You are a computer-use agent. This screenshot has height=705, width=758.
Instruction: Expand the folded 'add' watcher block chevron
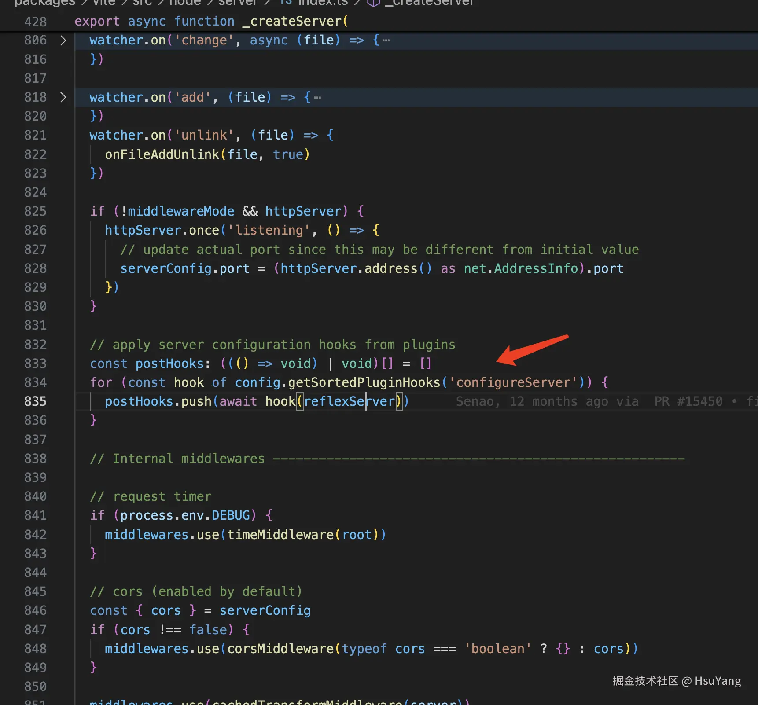coord(63,97)
